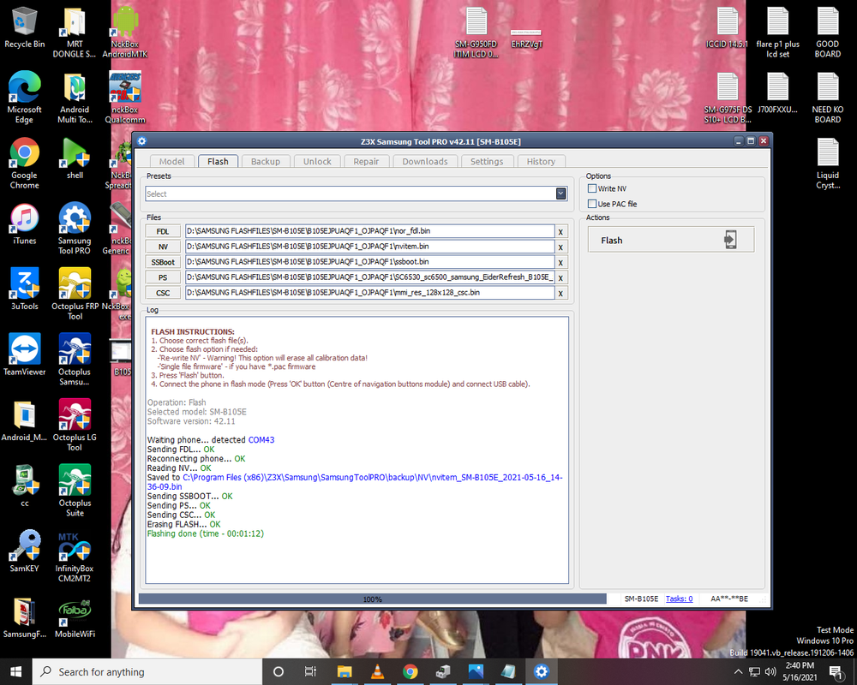Open the Windows Start menu
The height and width of the screenshot is (685, 857).
tap(15, 671)
